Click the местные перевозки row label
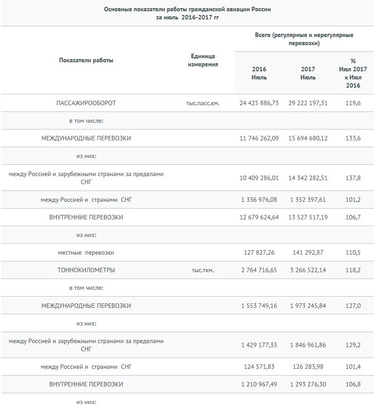 click(86, 252)
